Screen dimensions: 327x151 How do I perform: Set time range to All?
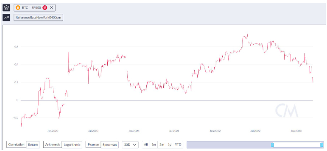pos(146,144)
